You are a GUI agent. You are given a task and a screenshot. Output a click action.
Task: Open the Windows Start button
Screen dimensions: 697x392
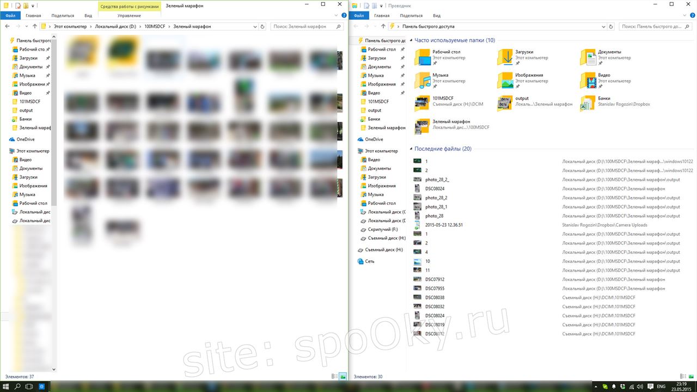[x=5, y=387]
